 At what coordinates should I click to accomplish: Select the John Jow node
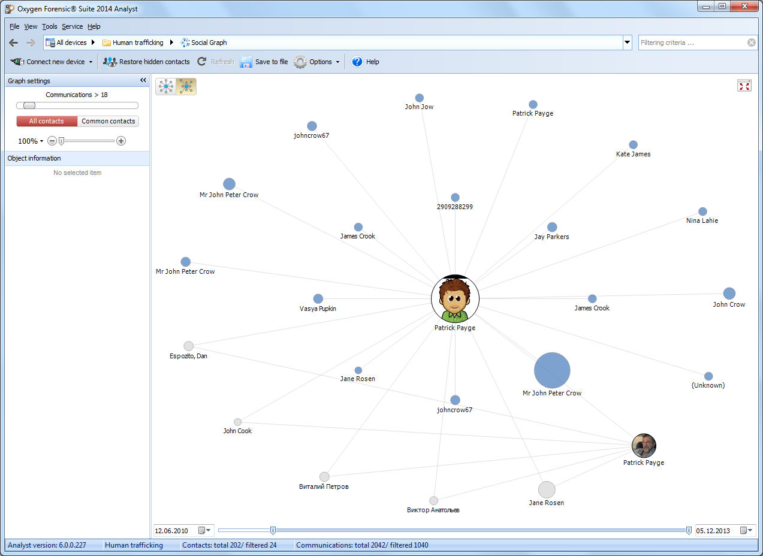(420, 98)
